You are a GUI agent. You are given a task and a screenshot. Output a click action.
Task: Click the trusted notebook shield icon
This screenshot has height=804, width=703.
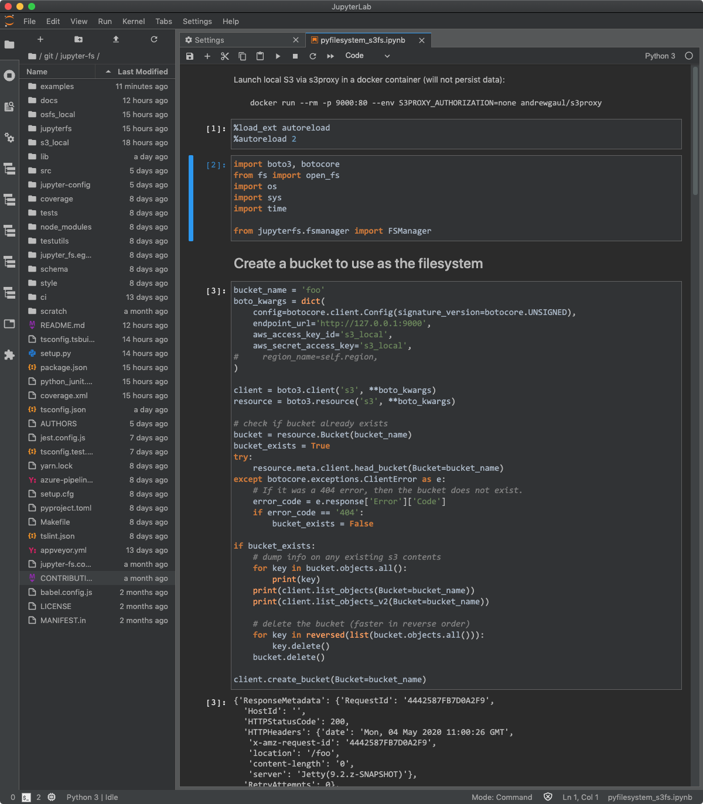(548, 797)
